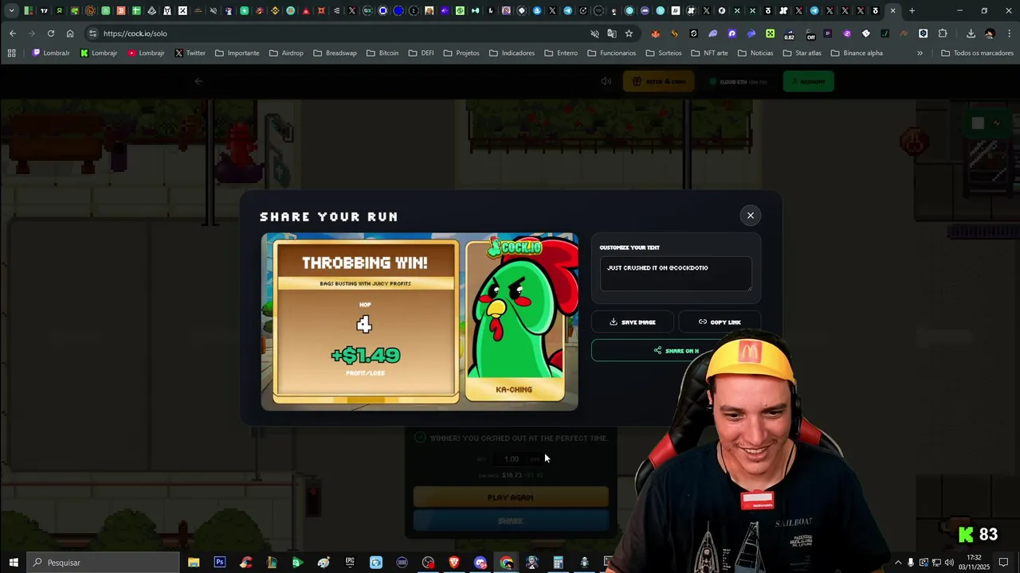Open Calculator from taskbar
The width and height of the screenshot is (1020, 573).
[x=558, y=563]
